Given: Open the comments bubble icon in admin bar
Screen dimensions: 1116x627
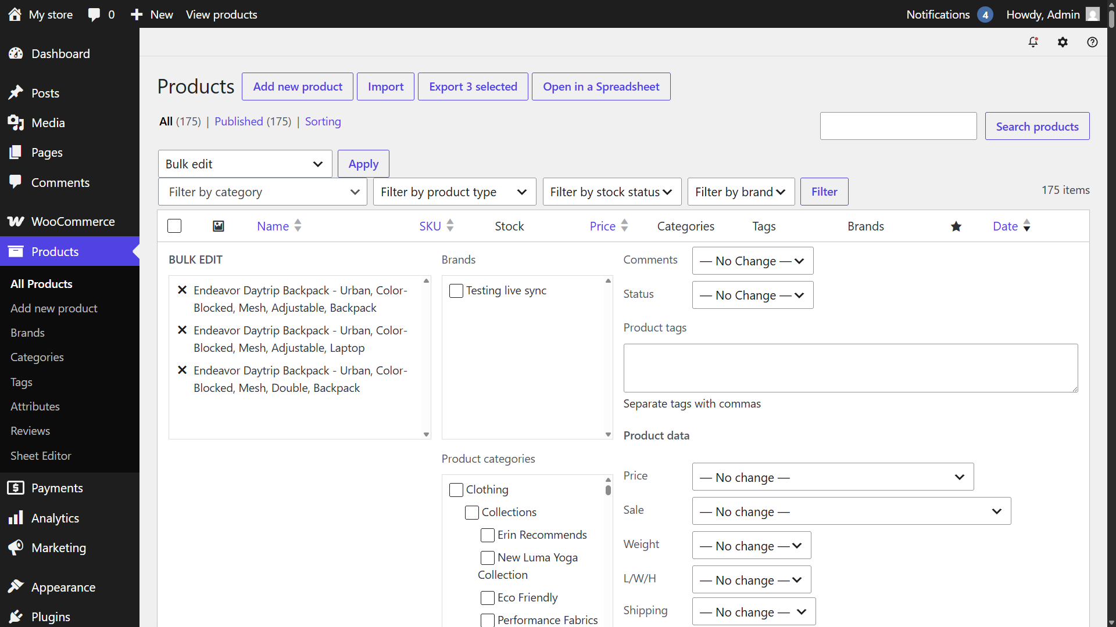Looking at the screenshot, I should click(x=94, y=15).
